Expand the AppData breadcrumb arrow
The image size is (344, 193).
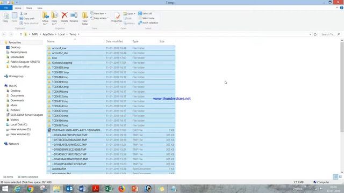56,34
